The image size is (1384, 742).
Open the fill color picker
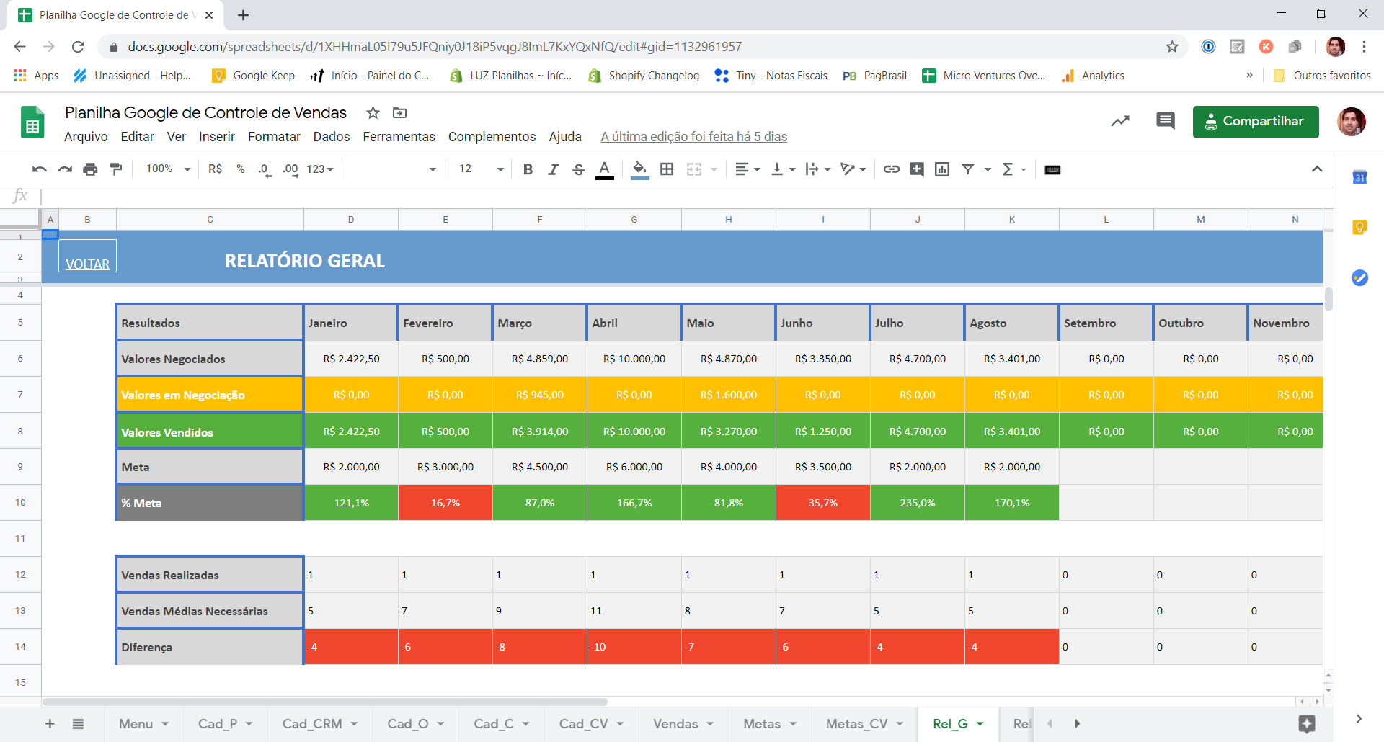click(639, 169)
